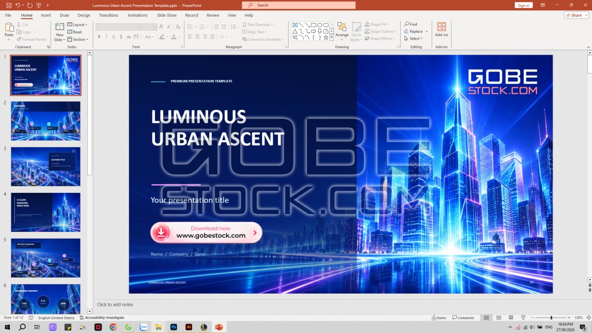592x333 pixels.
Task: Select the Oval shape in gallery
Action: [x=320, y=25]
